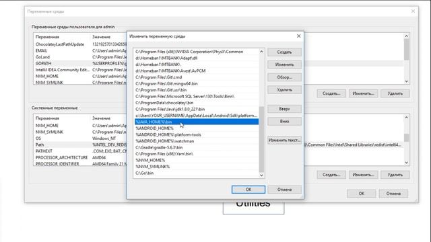Viewport: 431px width, 242px height.
Task: Select OS system variable row
Action: coord(80,138)
